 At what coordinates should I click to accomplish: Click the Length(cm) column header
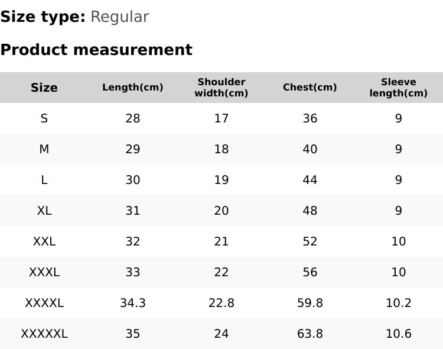pos(133,88)
